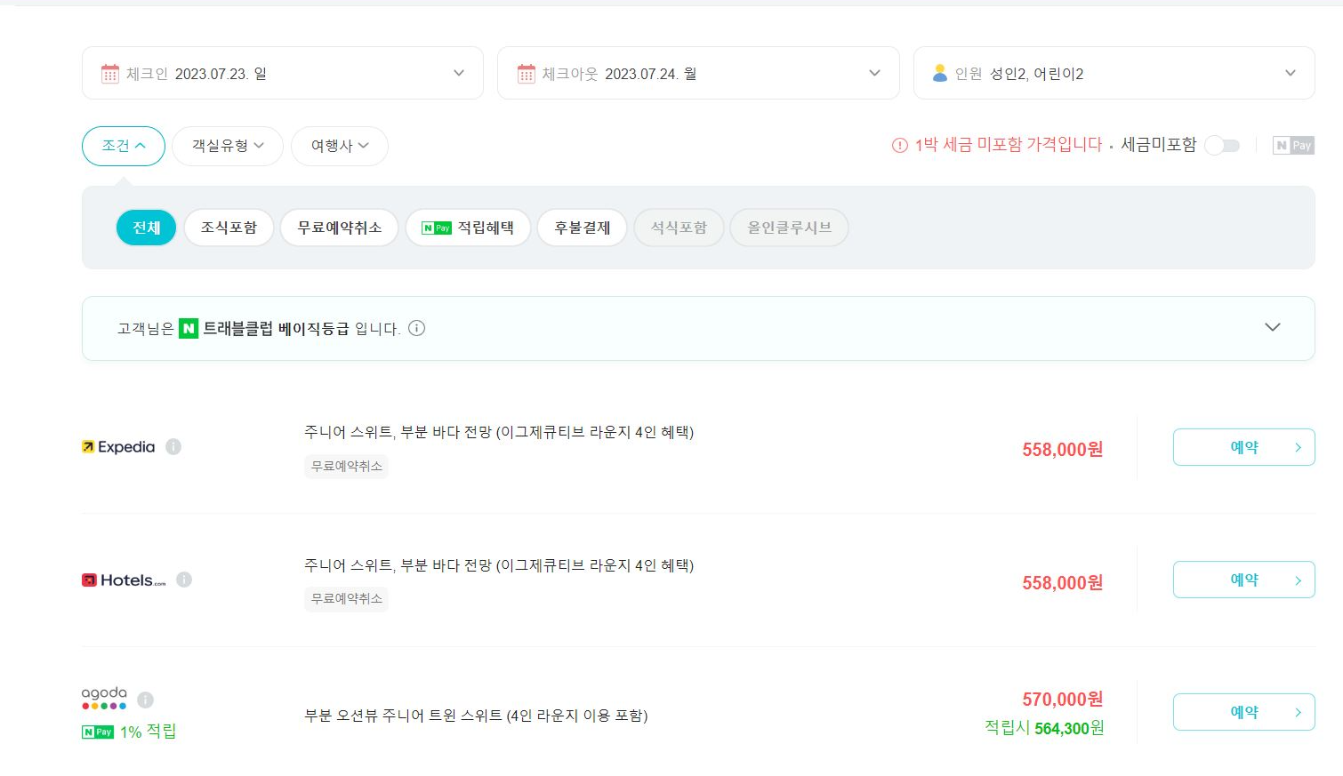1343x776 pixels.
Task: Click Hotels.com room name 주니어 스위트
Action: [499, 565]
